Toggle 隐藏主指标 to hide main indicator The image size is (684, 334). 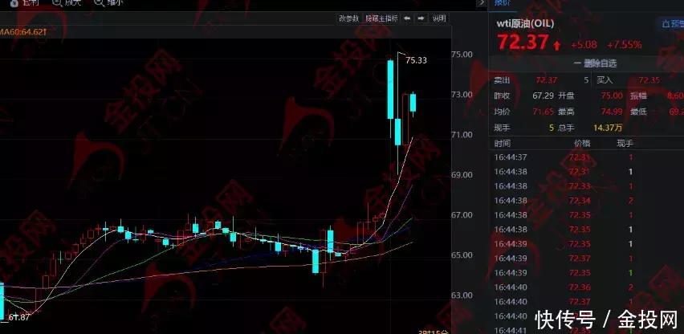tap(381, 18)
